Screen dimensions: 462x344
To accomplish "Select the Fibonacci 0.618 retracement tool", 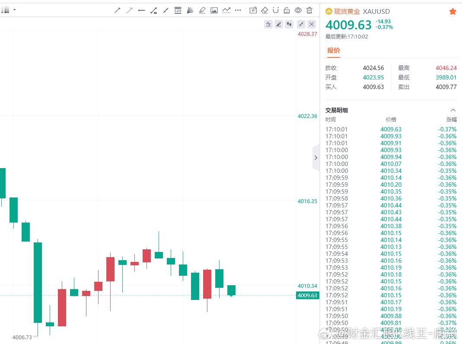I will pyautogui.click(x=178, y=10).
